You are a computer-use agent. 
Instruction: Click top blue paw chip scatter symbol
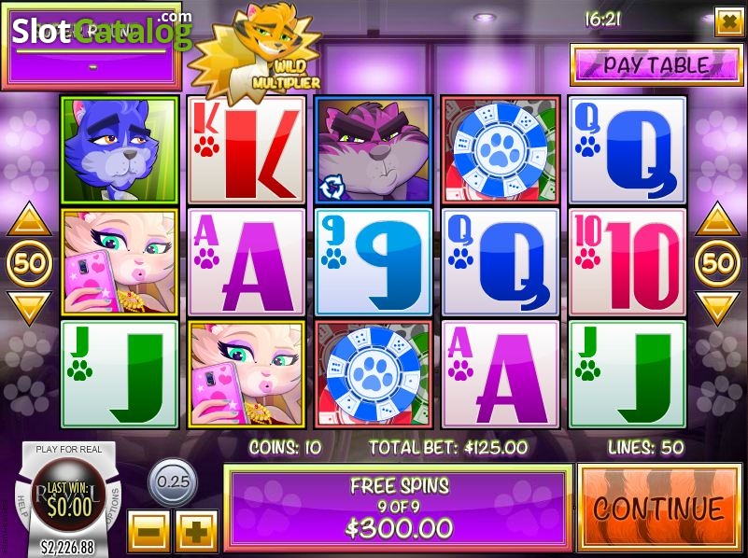pyautogui.click(x=501, y=149)
